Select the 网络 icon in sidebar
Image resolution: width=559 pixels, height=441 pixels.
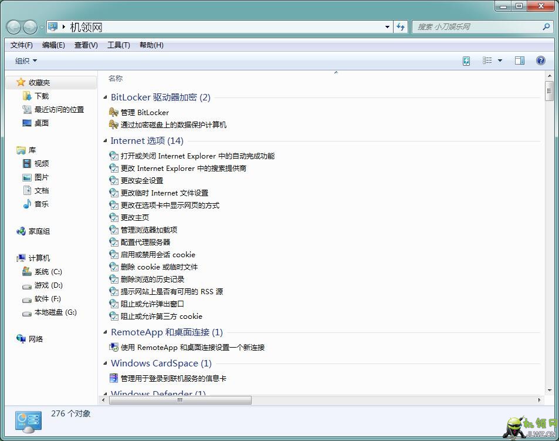click(21, 339)
